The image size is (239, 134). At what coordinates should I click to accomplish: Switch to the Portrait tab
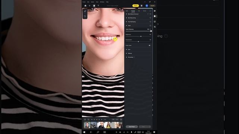pos(133,11)
